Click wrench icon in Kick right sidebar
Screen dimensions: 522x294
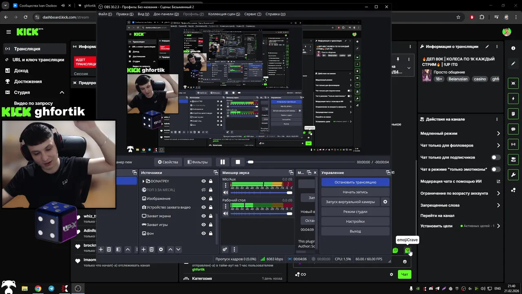click(x=513, y=175)
